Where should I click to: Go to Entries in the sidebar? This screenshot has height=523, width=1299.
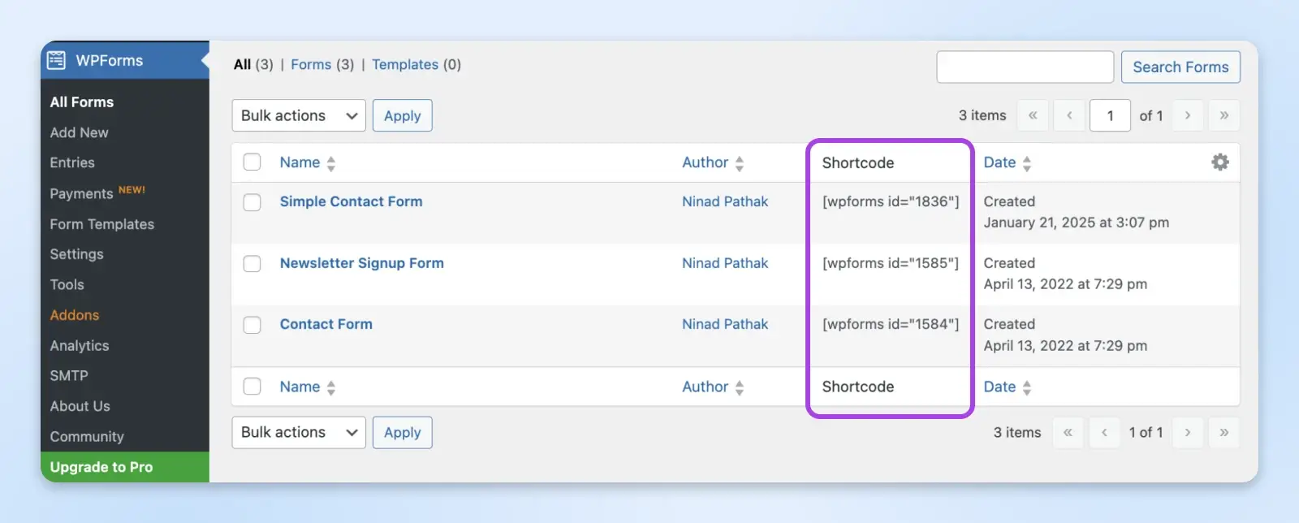(72, 162)
